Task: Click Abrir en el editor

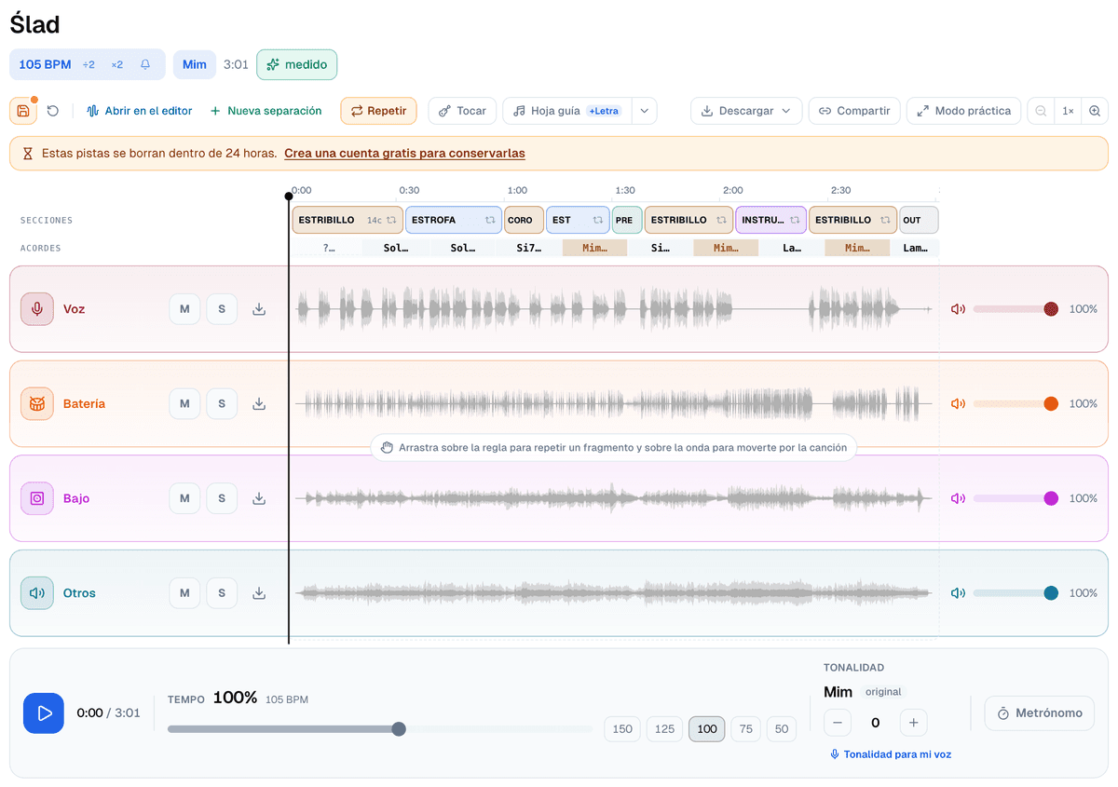Action: (x=139, y=111)
